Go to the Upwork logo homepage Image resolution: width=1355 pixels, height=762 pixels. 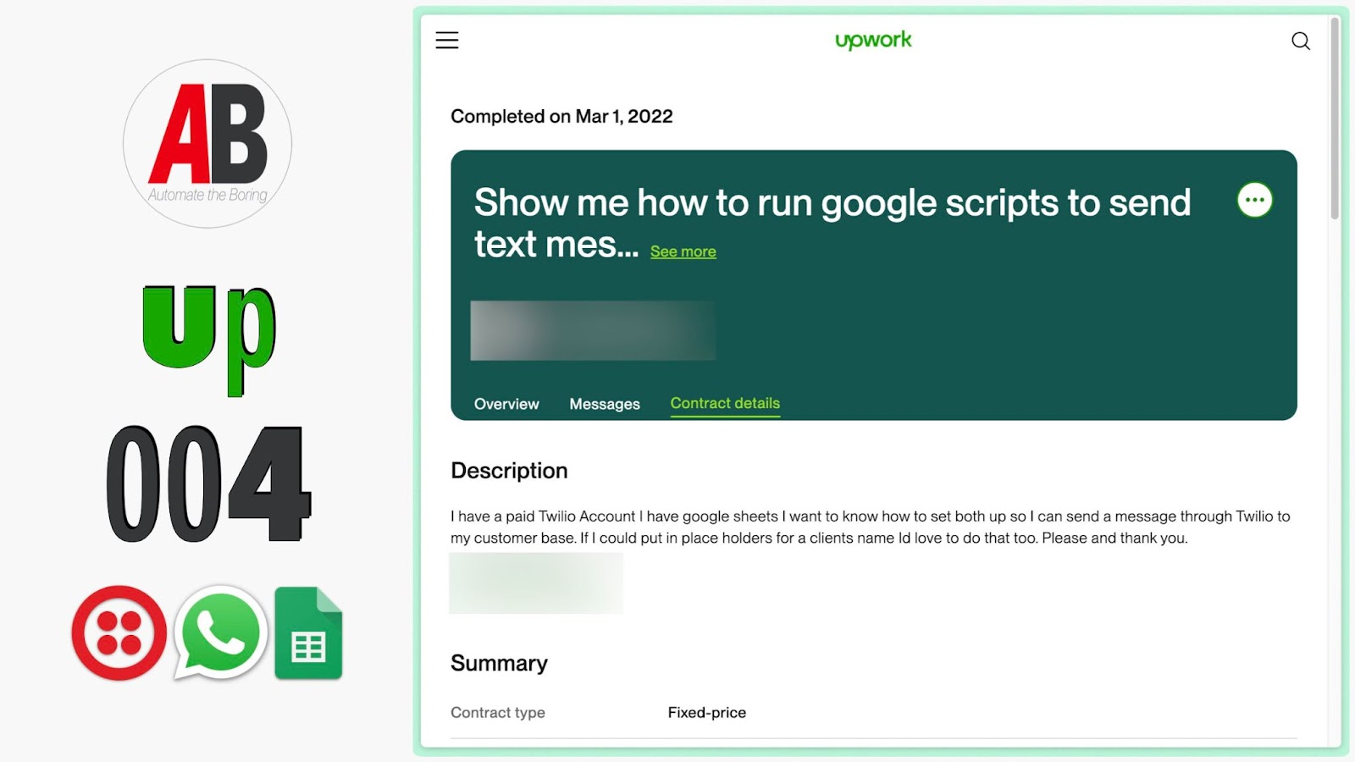873,41
